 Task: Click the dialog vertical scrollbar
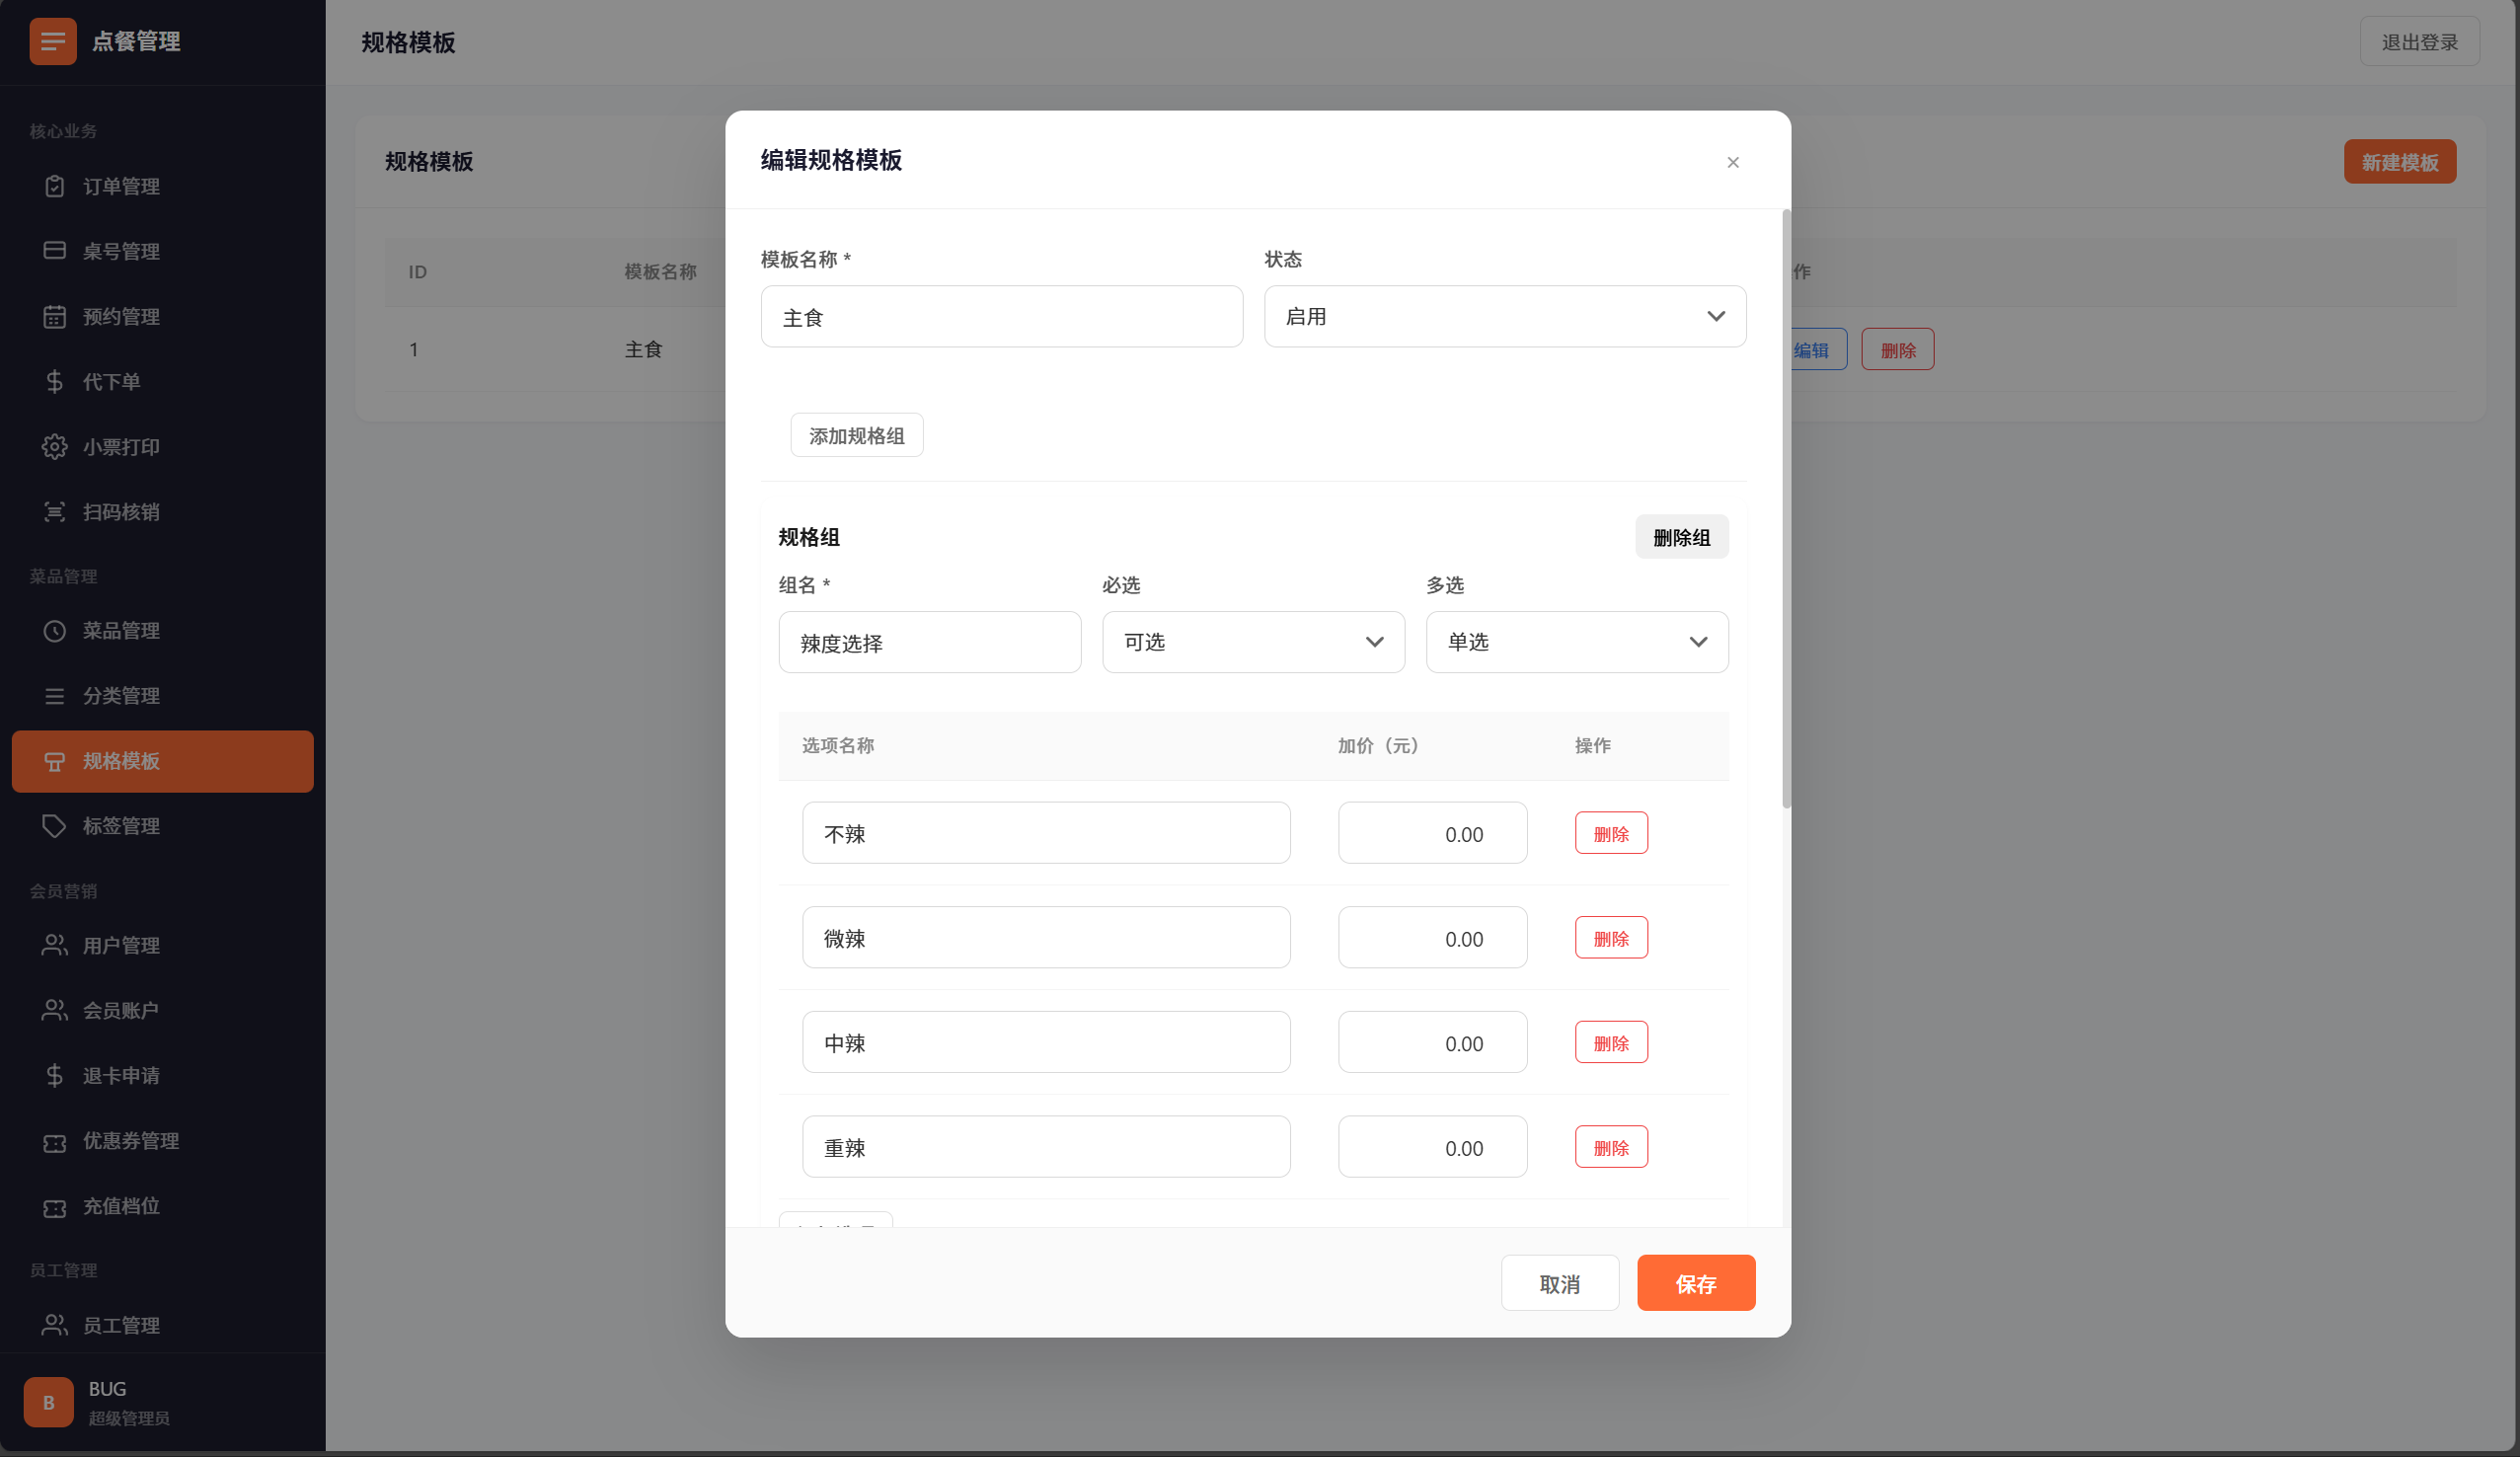pyautogui.click(x=1785, y=508)
